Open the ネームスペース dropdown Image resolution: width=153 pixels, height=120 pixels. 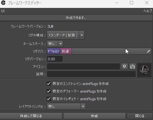55,44
